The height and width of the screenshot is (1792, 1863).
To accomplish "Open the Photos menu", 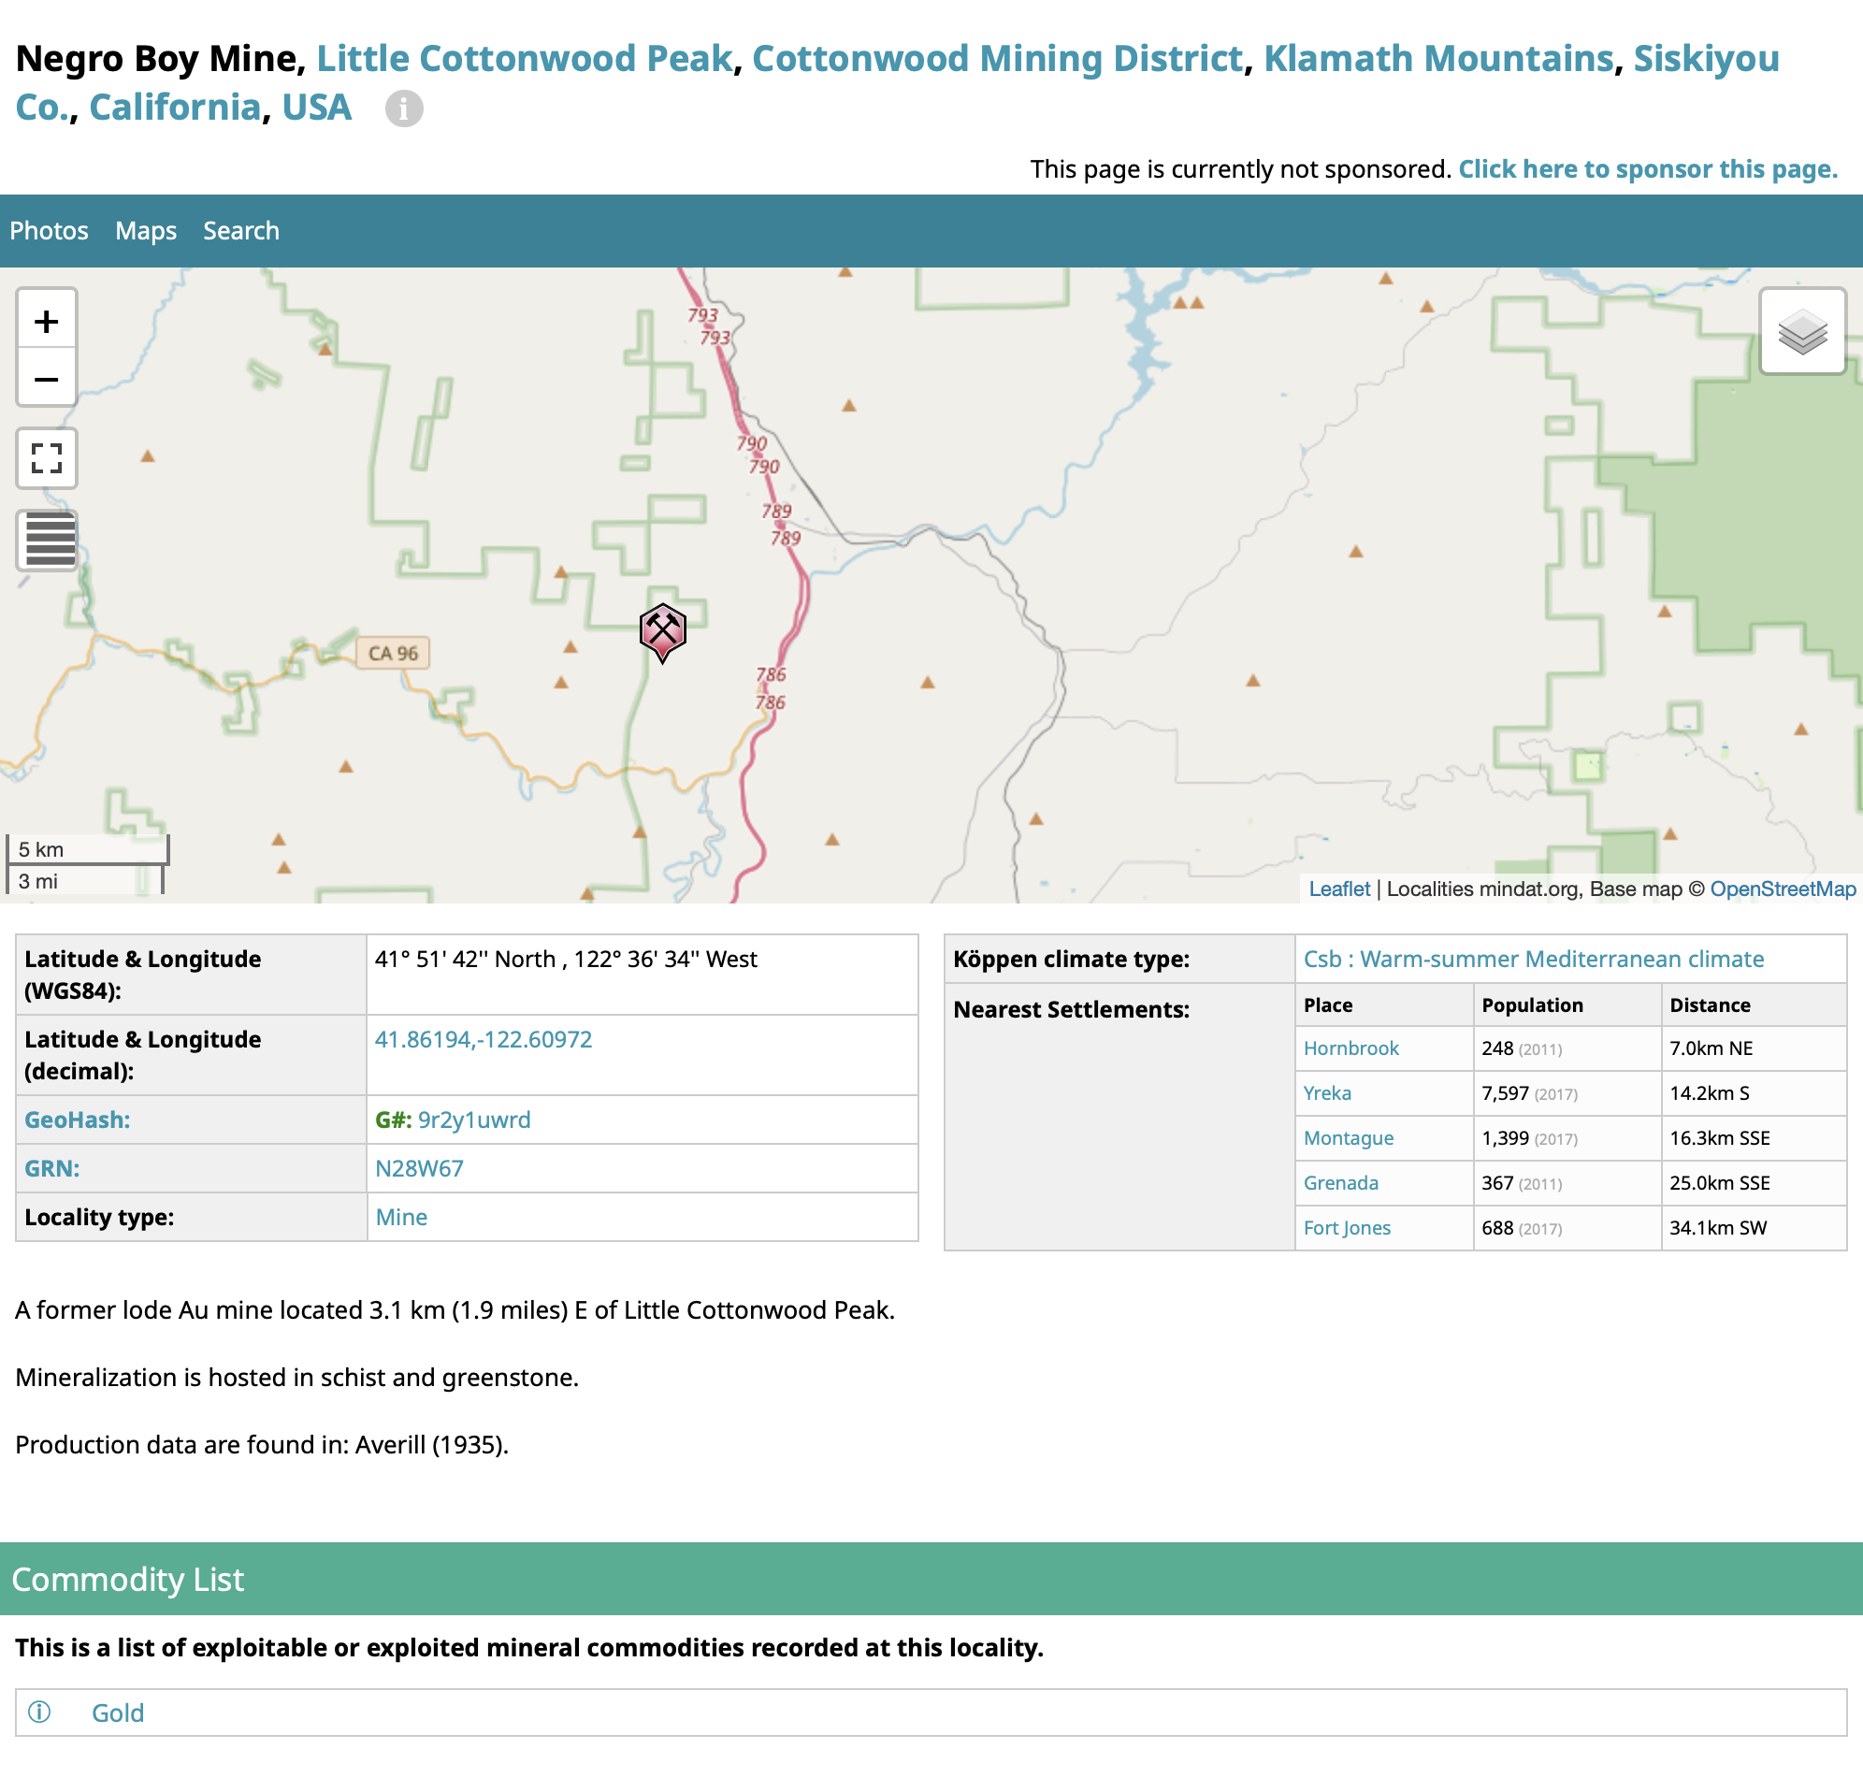I will (x=49, y=231).
